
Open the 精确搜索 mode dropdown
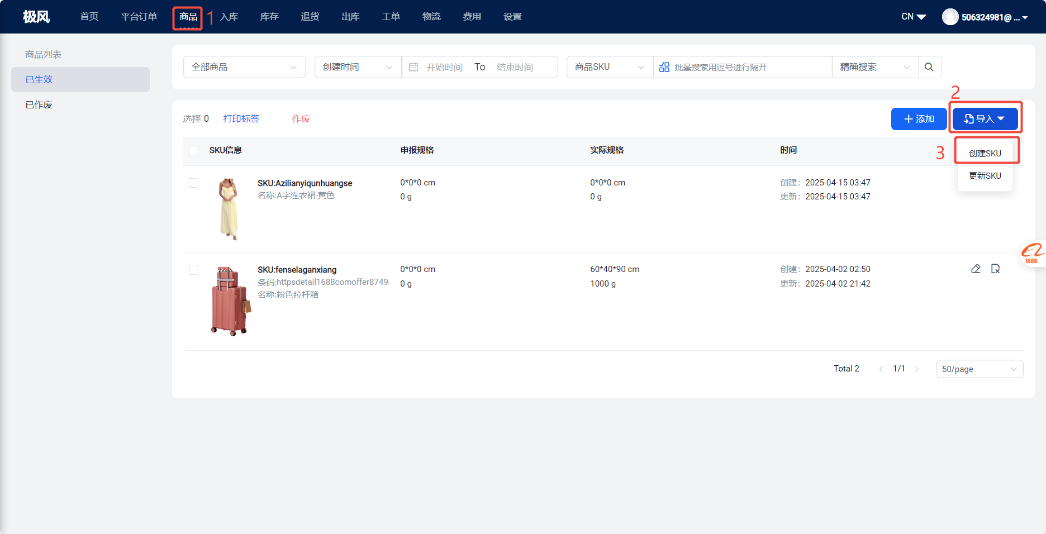874,67
